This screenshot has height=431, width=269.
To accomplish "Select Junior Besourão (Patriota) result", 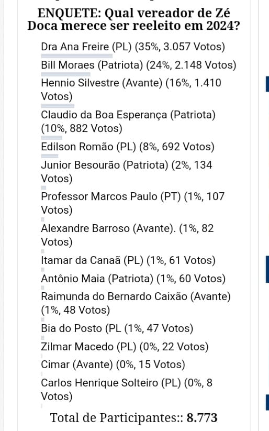I will pos(127,172).
